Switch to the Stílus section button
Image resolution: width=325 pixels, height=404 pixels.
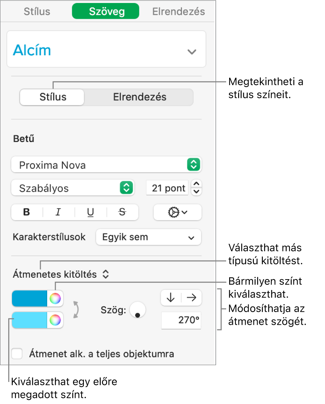coord(51,97)
